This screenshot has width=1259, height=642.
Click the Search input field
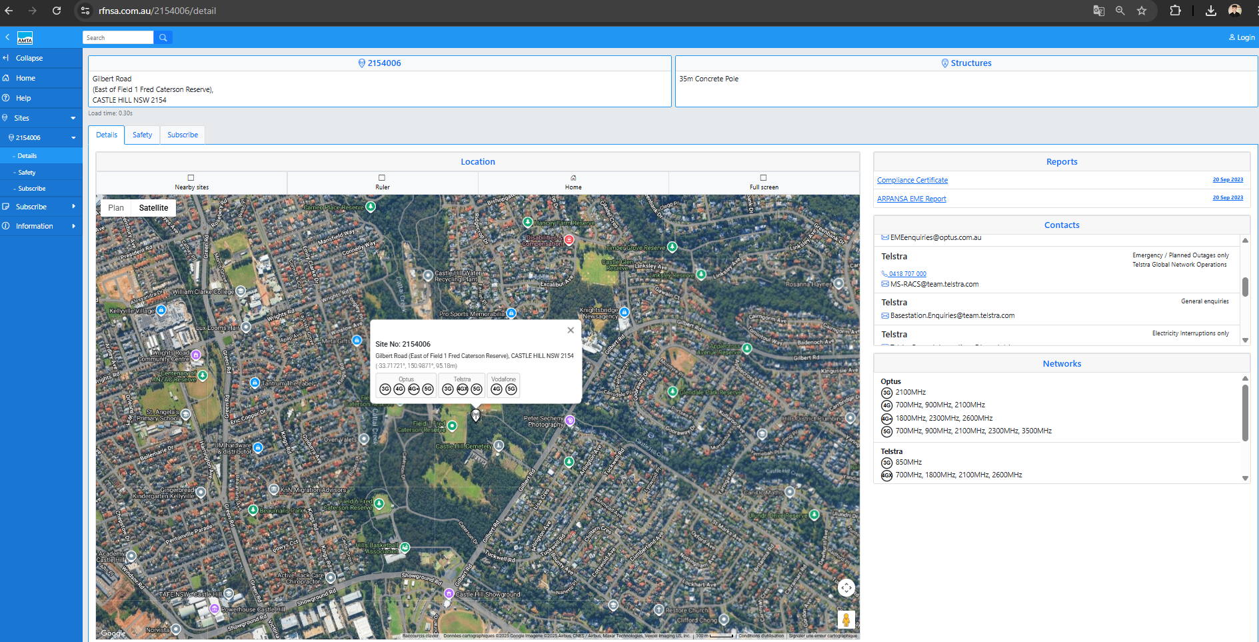click(118, 38)
